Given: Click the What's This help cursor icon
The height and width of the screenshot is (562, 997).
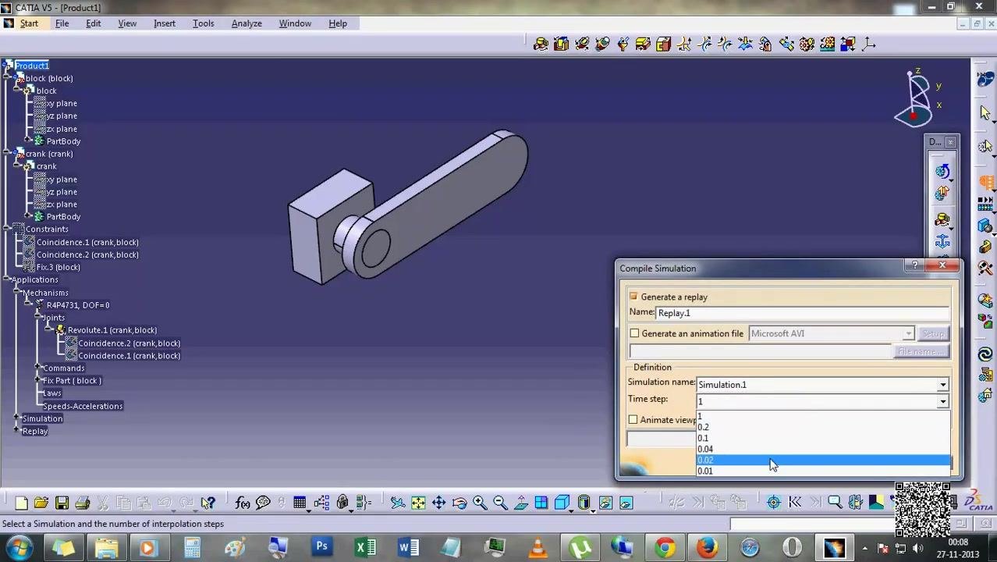Looking at the screenshot, I should tap(208, 503).
